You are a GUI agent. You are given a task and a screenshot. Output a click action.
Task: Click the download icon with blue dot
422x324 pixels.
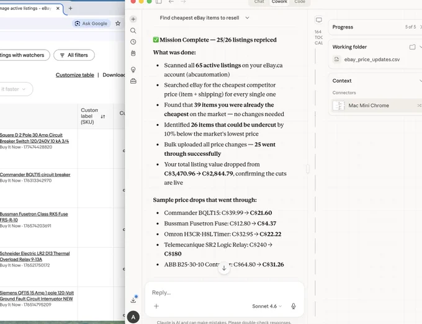[x=133, y=300]
